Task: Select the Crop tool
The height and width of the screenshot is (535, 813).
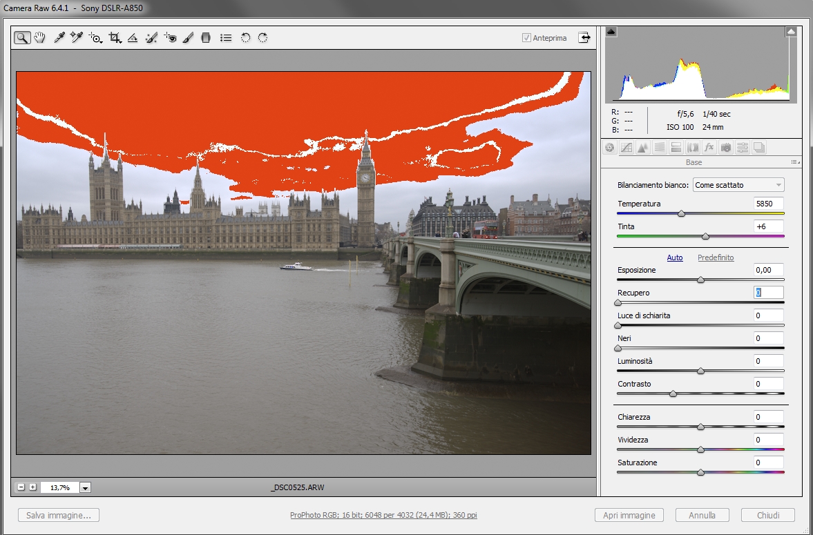Action: tap(115, 38)
